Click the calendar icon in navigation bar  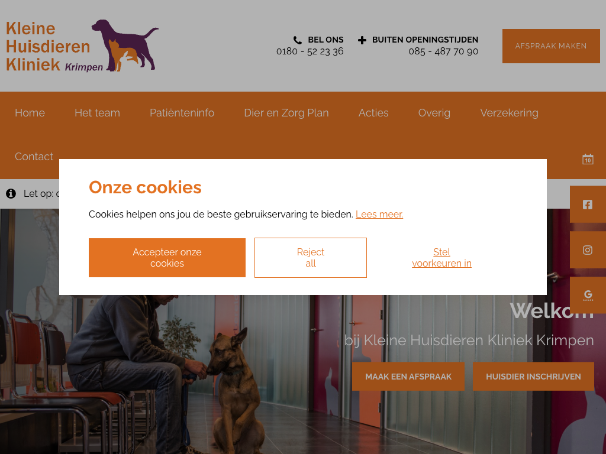[588, 159]
